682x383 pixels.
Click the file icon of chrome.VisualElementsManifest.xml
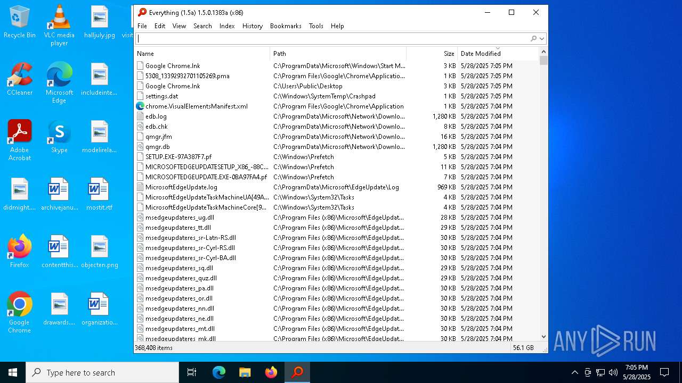(140, 106)
